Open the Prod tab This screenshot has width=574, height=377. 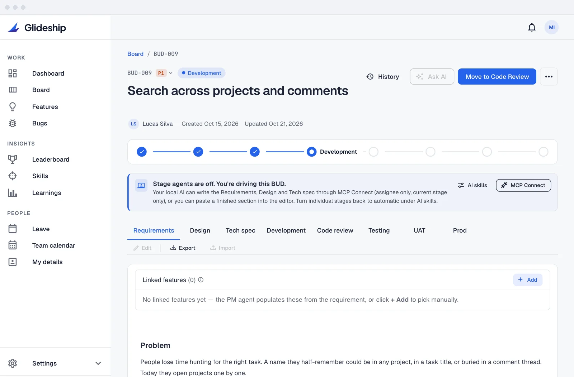tap(460, 230)
